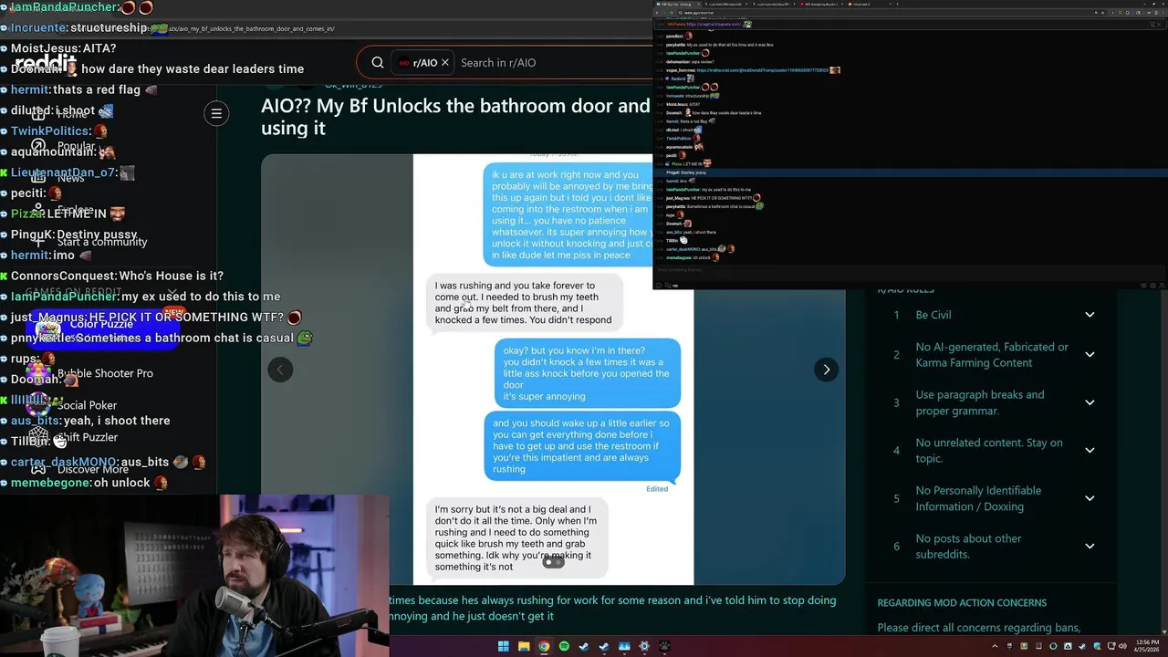Expand rule 4 No unrelated content
The image size is (1168, 657).
pos(1090,450)
